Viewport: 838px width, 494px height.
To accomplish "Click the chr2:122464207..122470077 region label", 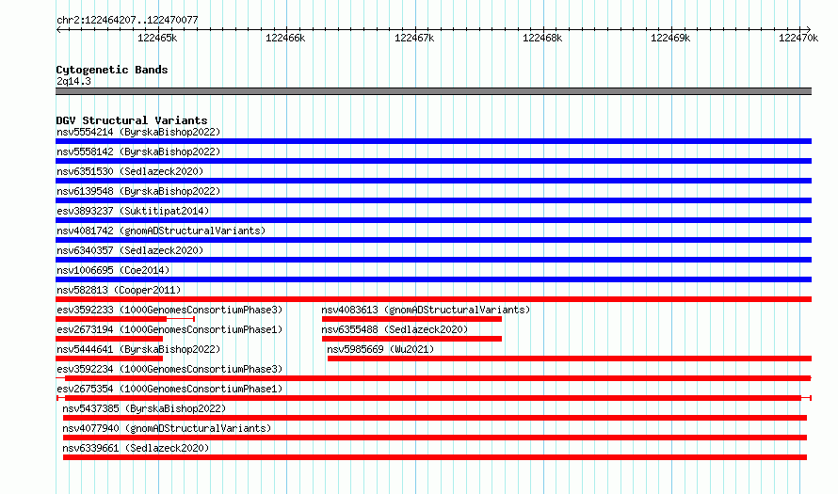I will [x=127, y=20].
